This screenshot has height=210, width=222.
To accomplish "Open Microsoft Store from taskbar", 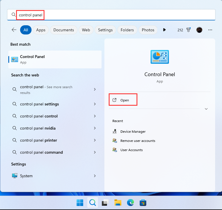I will [x=143, y=203].
